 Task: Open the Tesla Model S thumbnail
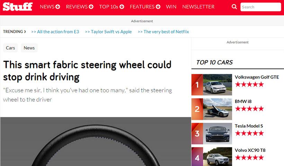click(218, 133)
